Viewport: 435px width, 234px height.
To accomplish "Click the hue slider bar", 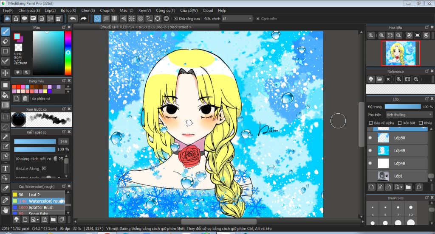I will [68, 53].
